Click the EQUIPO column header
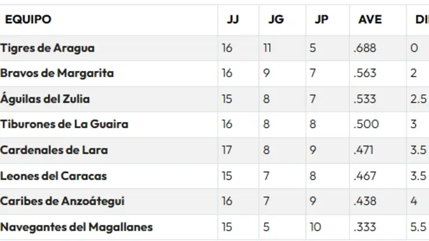 pyautogui.click(x=28, y=20)
